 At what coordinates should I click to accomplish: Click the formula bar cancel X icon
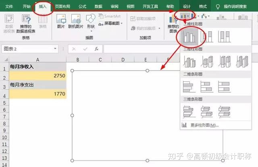74,49
